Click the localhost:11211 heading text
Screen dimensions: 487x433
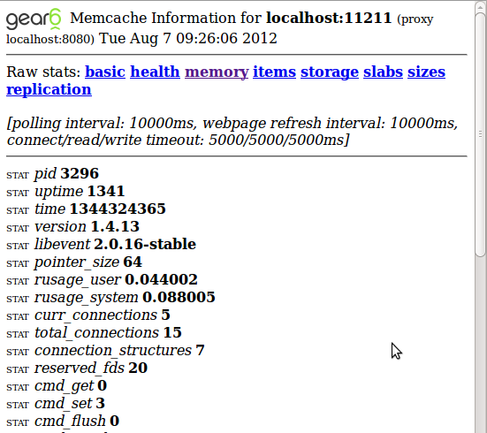pos(329,18)
